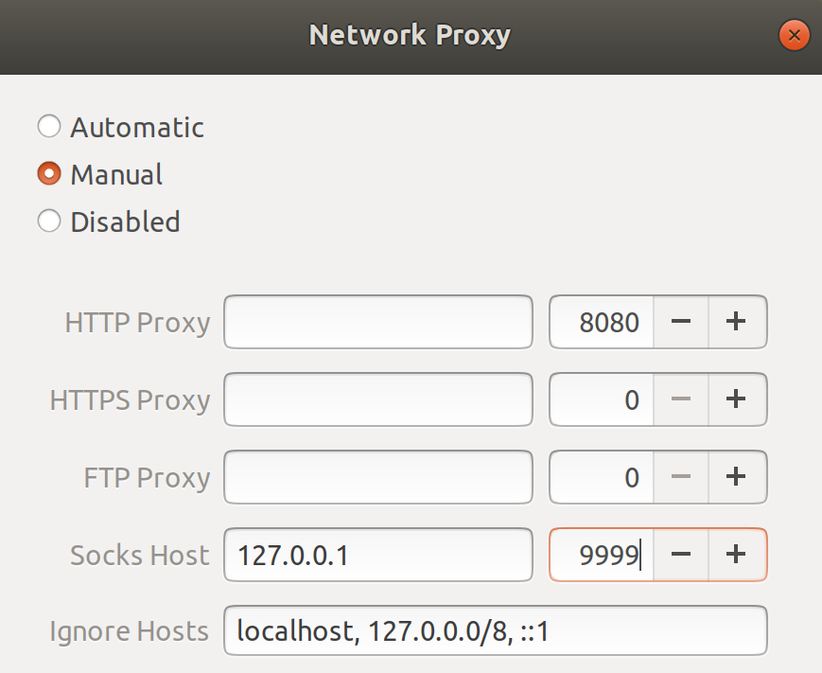Click the Socks Host address field
Screen dimensions: 822x673
[x=378, y=555]
